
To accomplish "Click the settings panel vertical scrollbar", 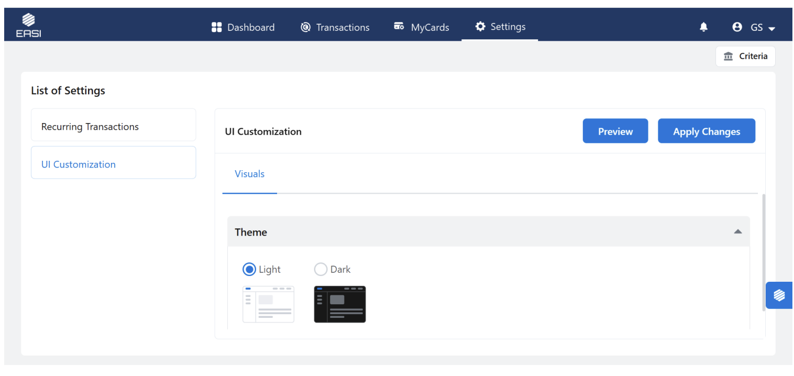I will coord(763,252).
